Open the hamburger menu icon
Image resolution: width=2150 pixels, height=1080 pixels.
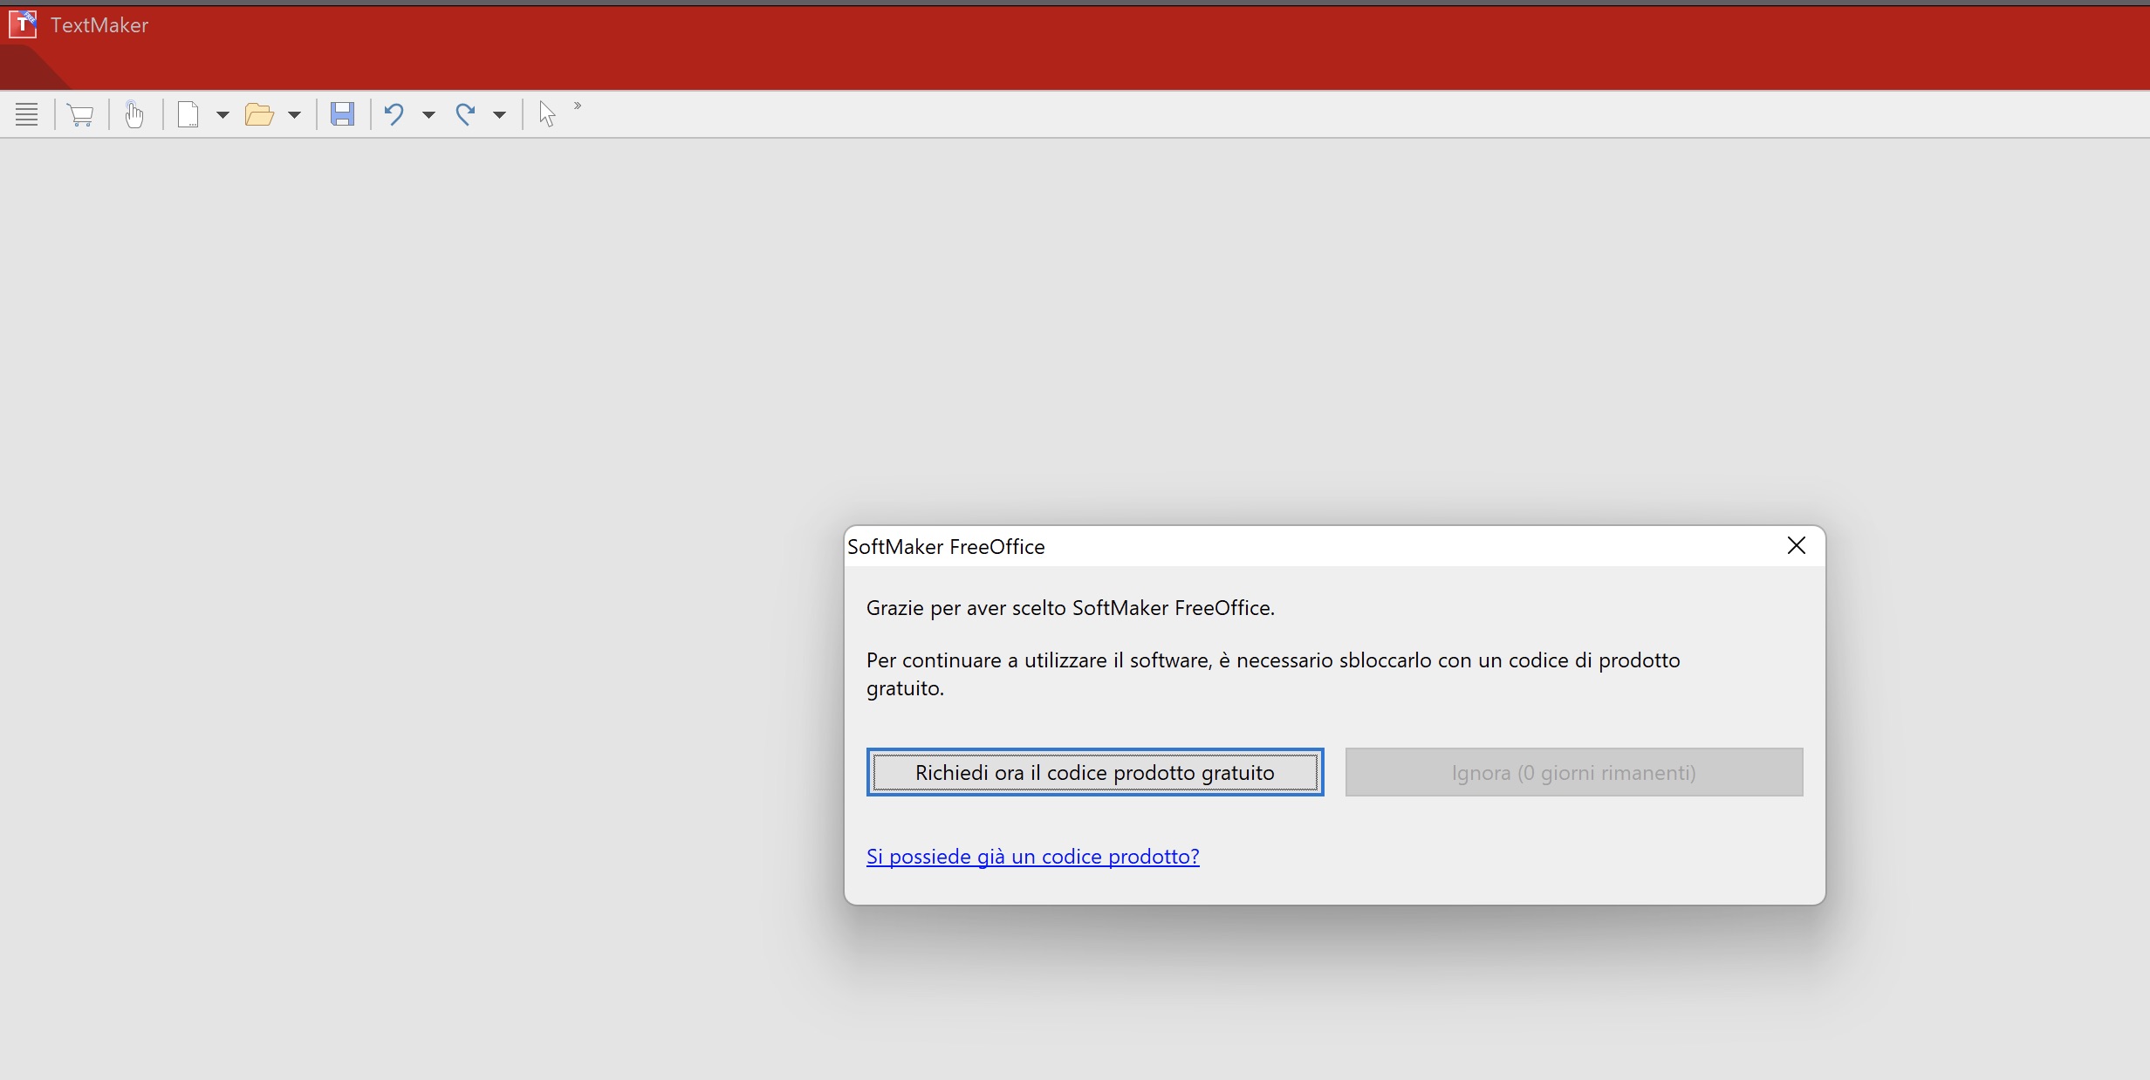pos(27,114)
